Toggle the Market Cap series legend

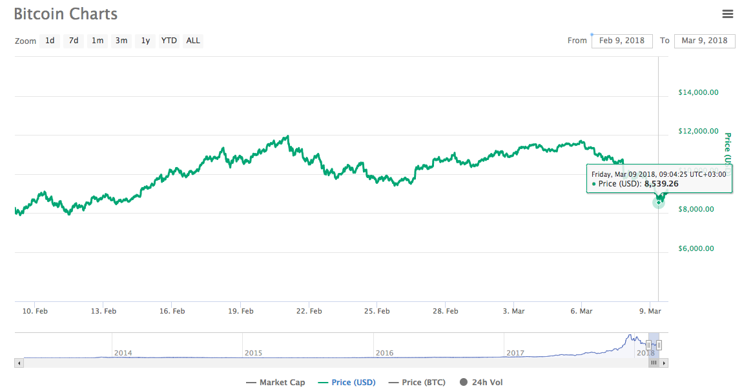tap(276, 383)
